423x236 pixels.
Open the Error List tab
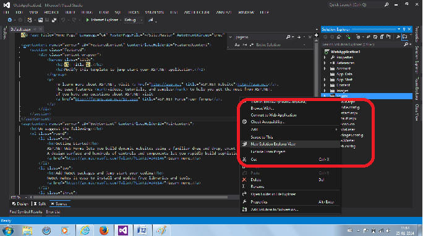click(53, 212)
